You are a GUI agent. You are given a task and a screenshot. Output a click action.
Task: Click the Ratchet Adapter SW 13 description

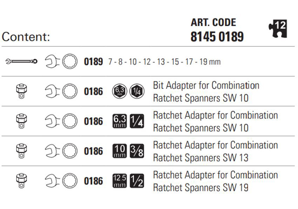(215, 151)
